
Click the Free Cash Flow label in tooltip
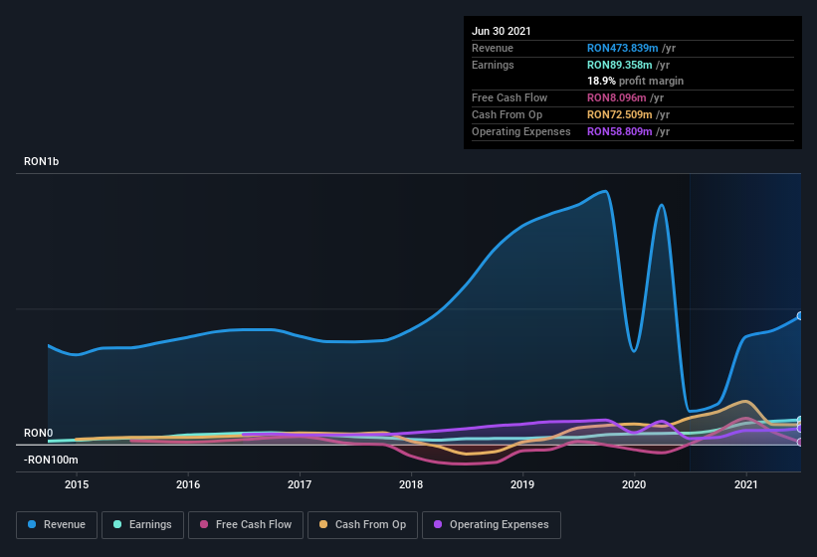click(x=510, y=97)
